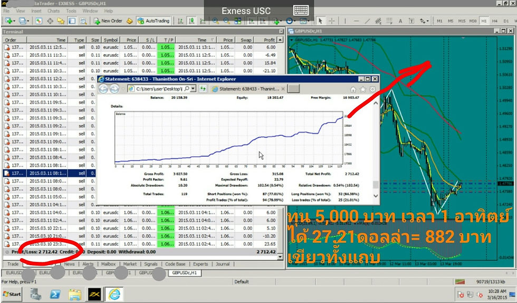Sort orders by Symbol column header

coord(111,40)
